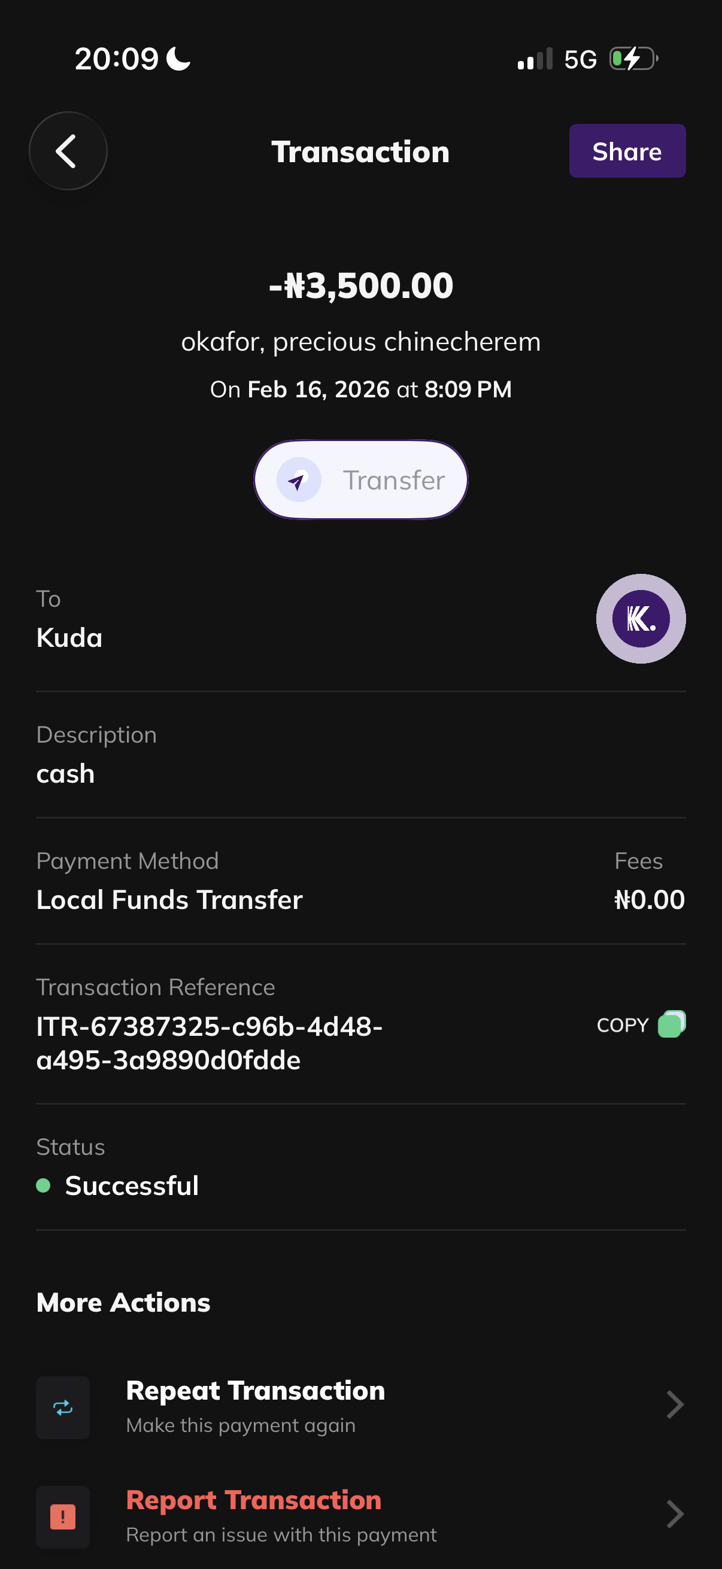The width and height of the screenshot is (722, 1569).
Task: Tap the COPY label
Action: [622, 1025]
